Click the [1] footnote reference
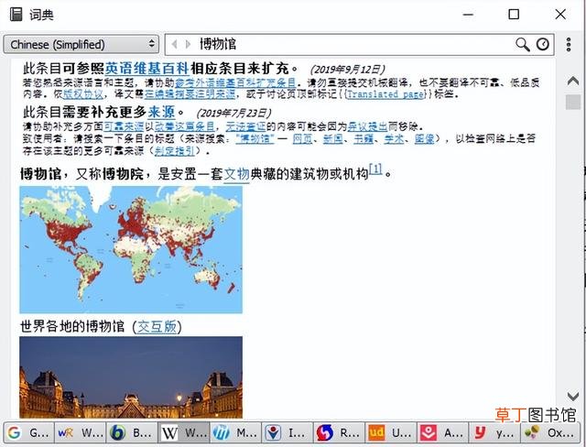Image resolution: width=586 pixels, height=447 pixels. 375,169
